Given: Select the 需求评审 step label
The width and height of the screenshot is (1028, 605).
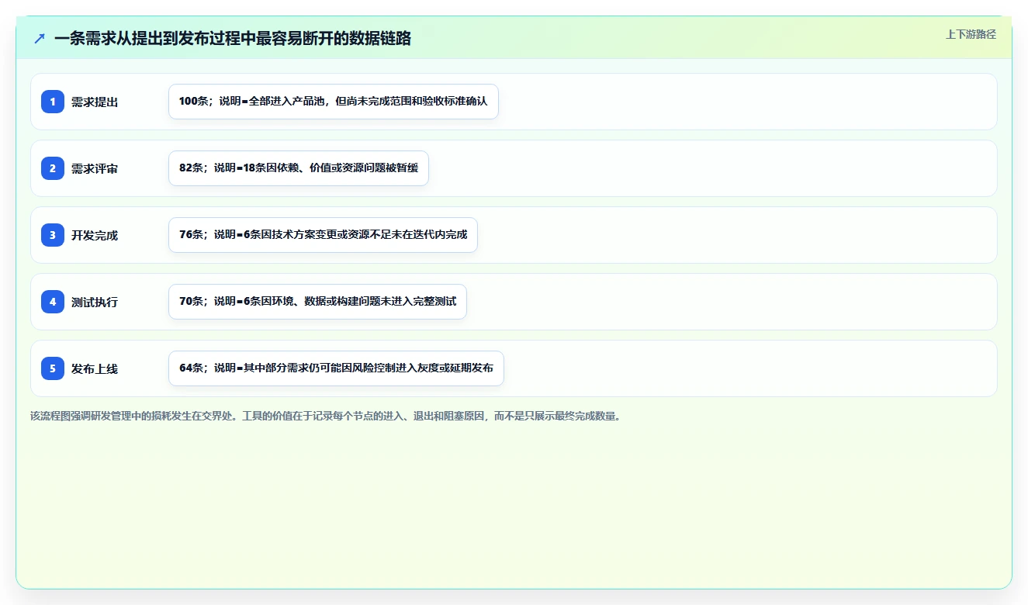Looking at the screenshot, I should (95, 168).
